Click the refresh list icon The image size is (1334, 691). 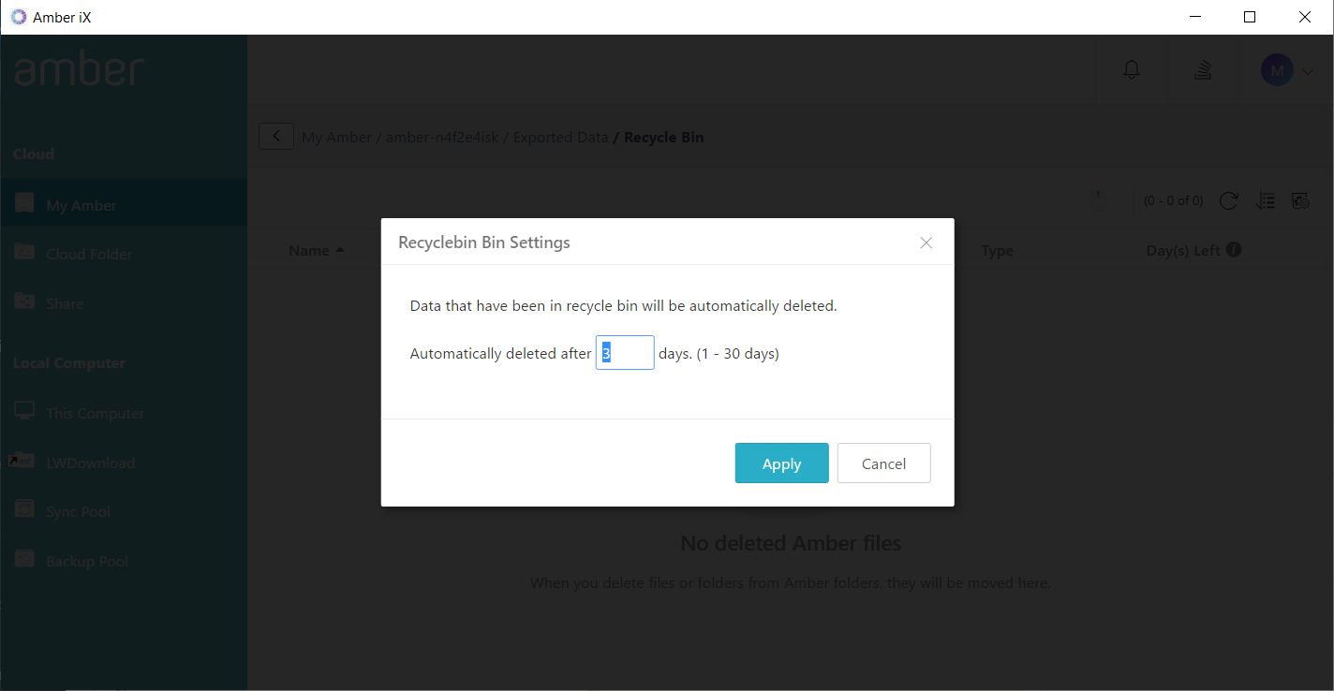pos(1229,200)
